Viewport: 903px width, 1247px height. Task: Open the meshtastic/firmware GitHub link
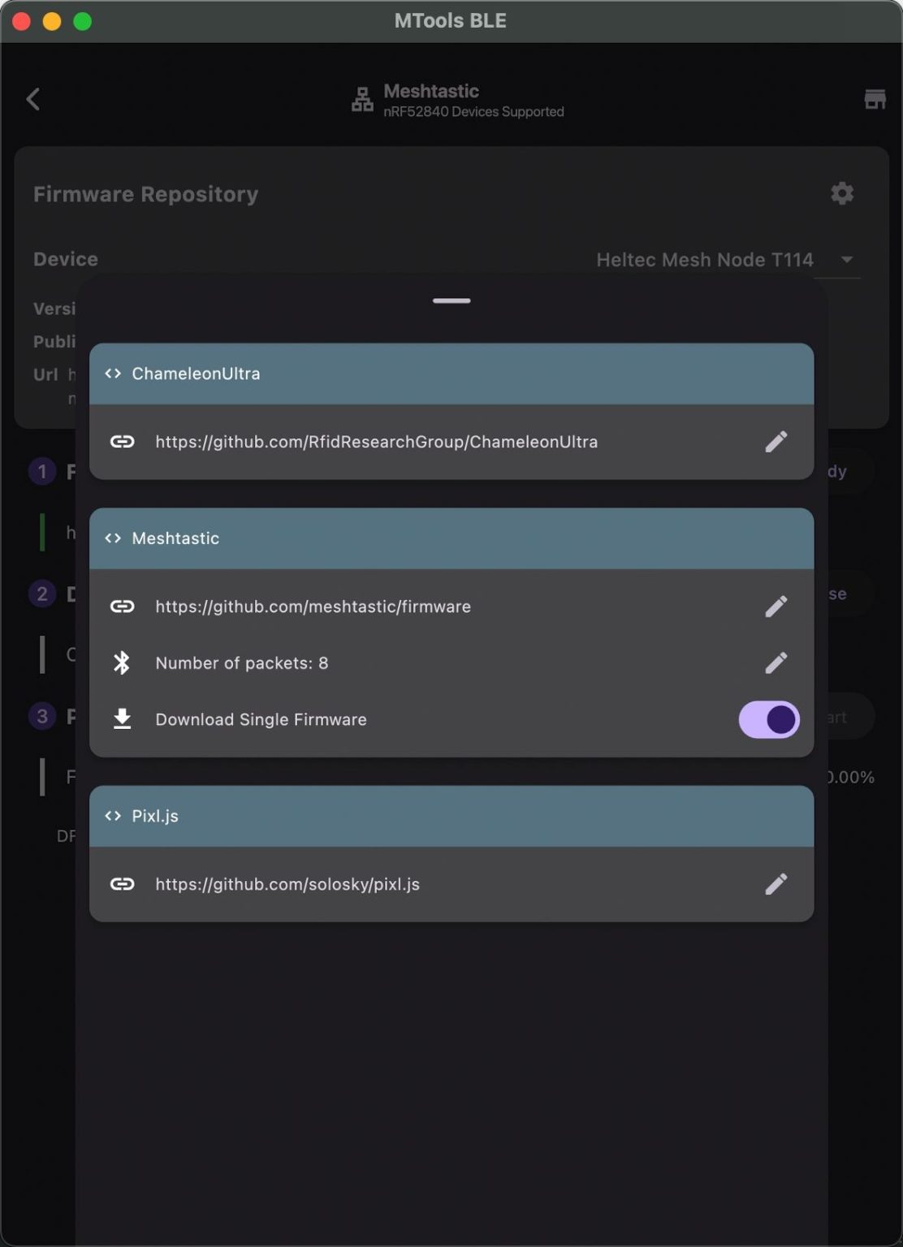click(313, 607)
